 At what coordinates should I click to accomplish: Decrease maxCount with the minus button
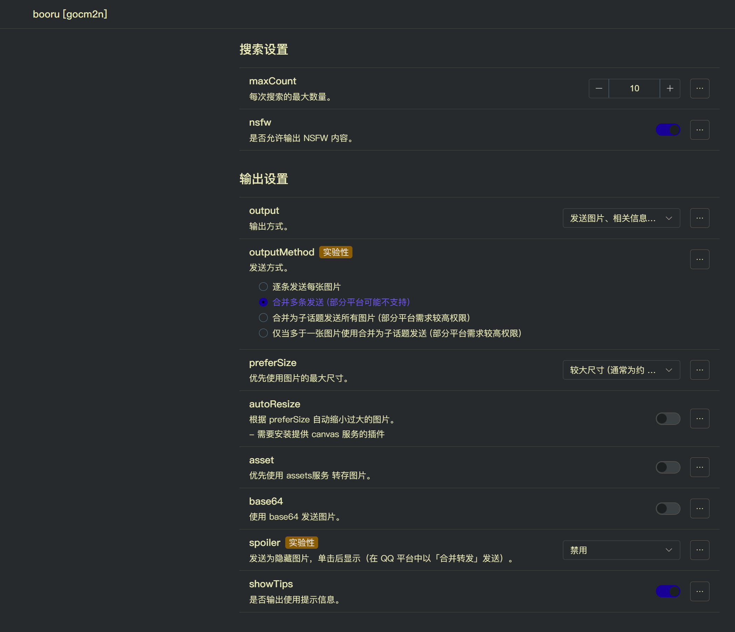click(599, 88)
